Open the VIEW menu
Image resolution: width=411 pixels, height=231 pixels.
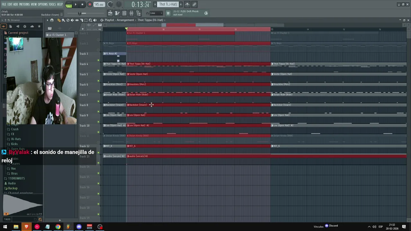click(x=34, y=4)
